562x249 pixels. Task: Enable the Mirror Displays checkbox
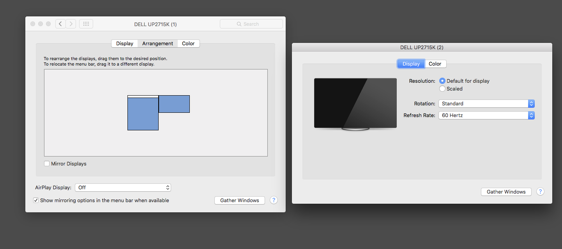tap(47, 164)
